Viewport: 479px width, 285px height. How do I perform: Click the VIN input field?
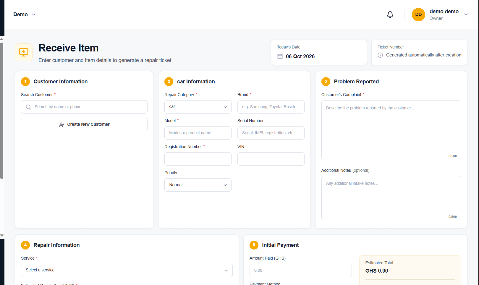coord(271,159)
